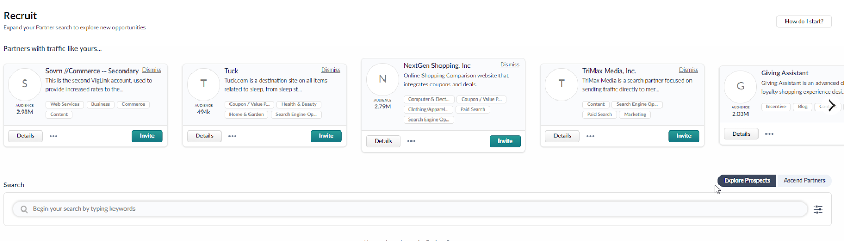Image resolution: width=844 pixels, height=241 pixels.
Task: Open more options for Sovrn //Commerce card
Action: [x=53, y=136]
